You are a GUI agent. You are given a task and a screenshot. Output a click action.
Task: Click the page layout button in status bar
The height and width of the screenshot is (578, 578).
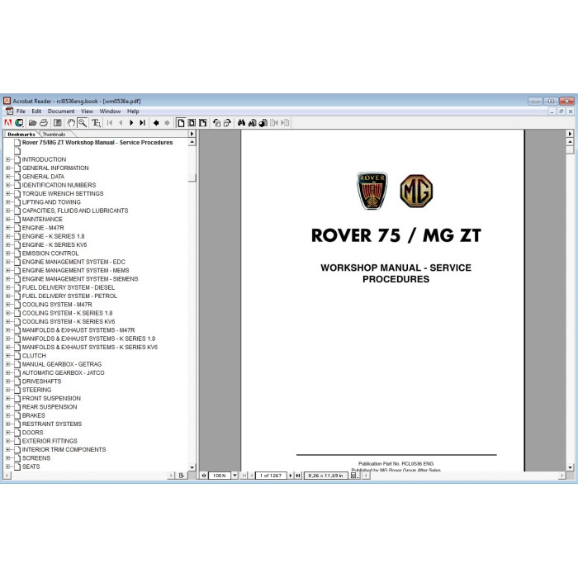354,476
